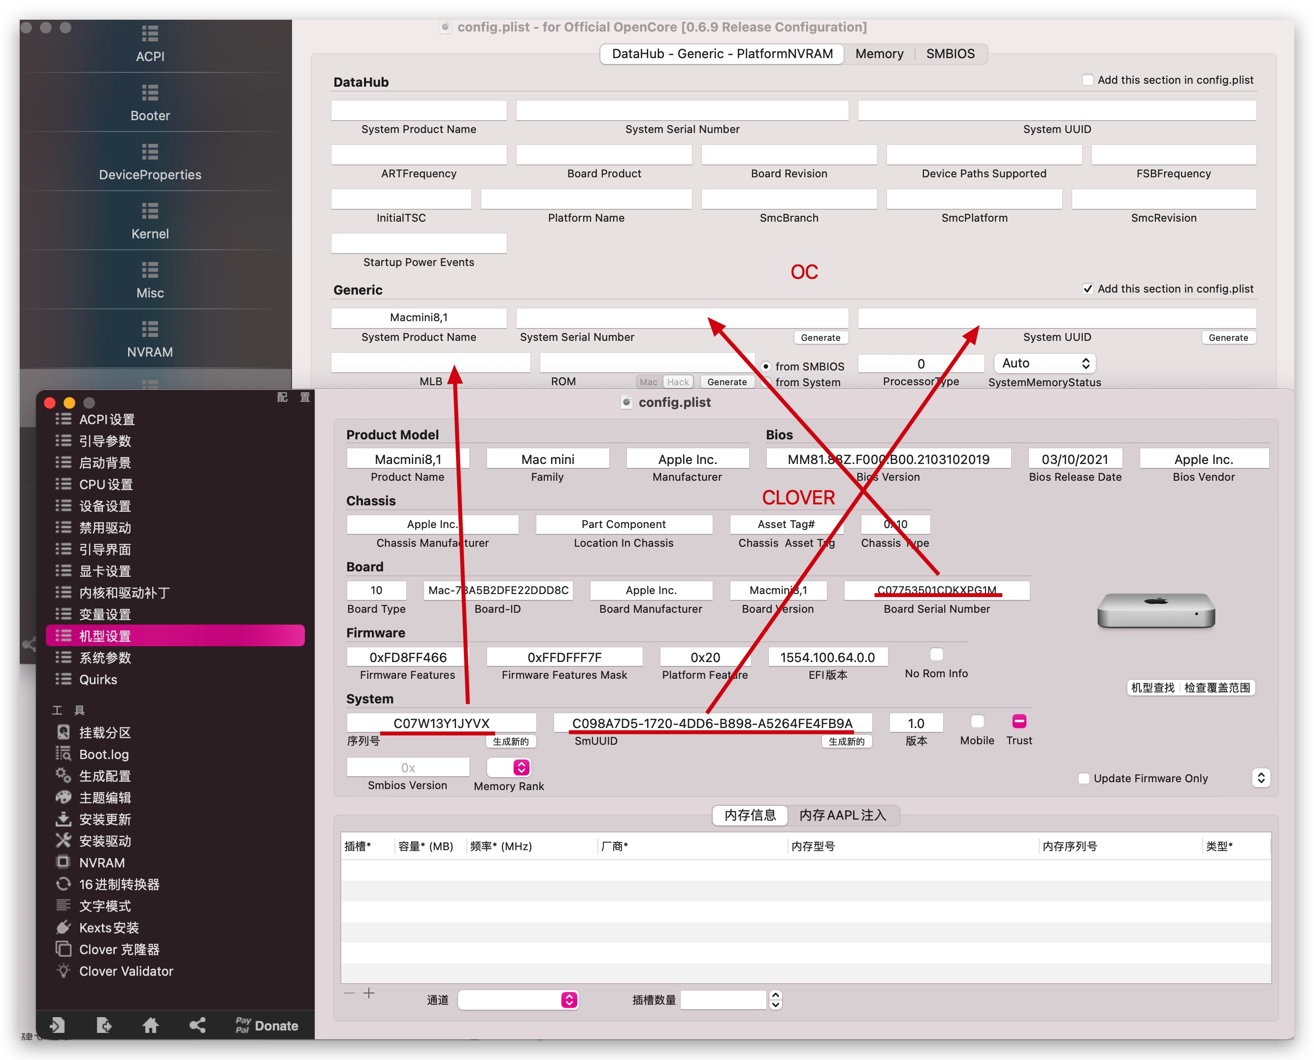
Task: Open the SystemMemoryStatus Auto dropdown
Action: click(1045, 364)
